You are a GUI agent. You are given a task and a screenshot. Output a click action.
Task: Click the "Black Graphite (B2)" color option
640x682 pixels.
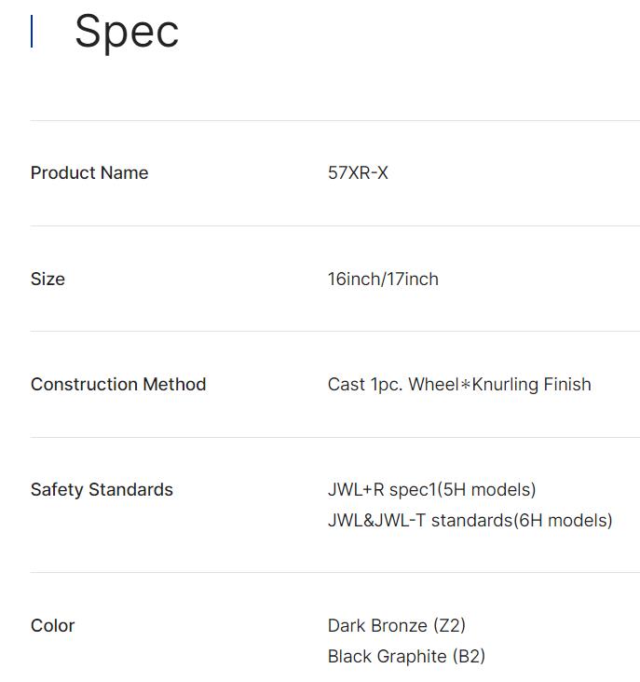coord(406,656)
